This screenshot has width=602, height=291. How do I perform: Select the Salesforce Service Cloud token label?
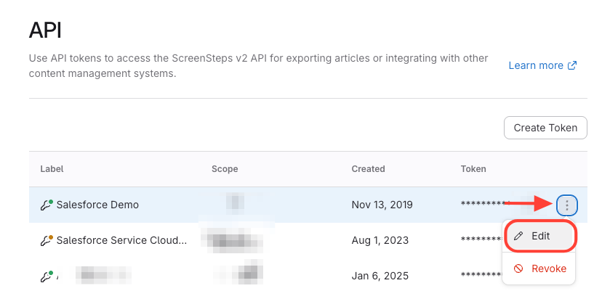pos(121,240)
